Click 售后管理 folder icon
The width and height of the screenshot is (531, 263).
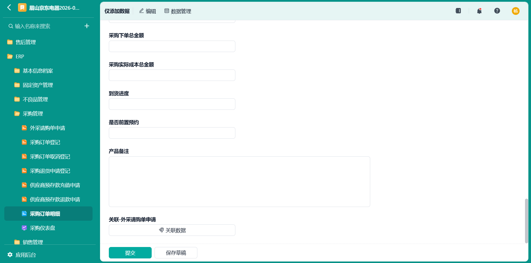10,42
